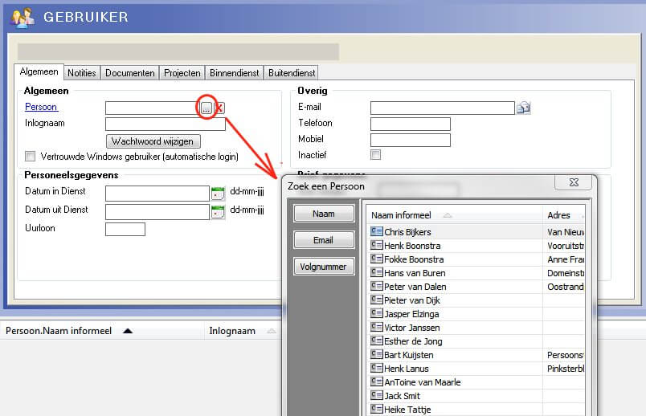Open the Notities tab

82,73
